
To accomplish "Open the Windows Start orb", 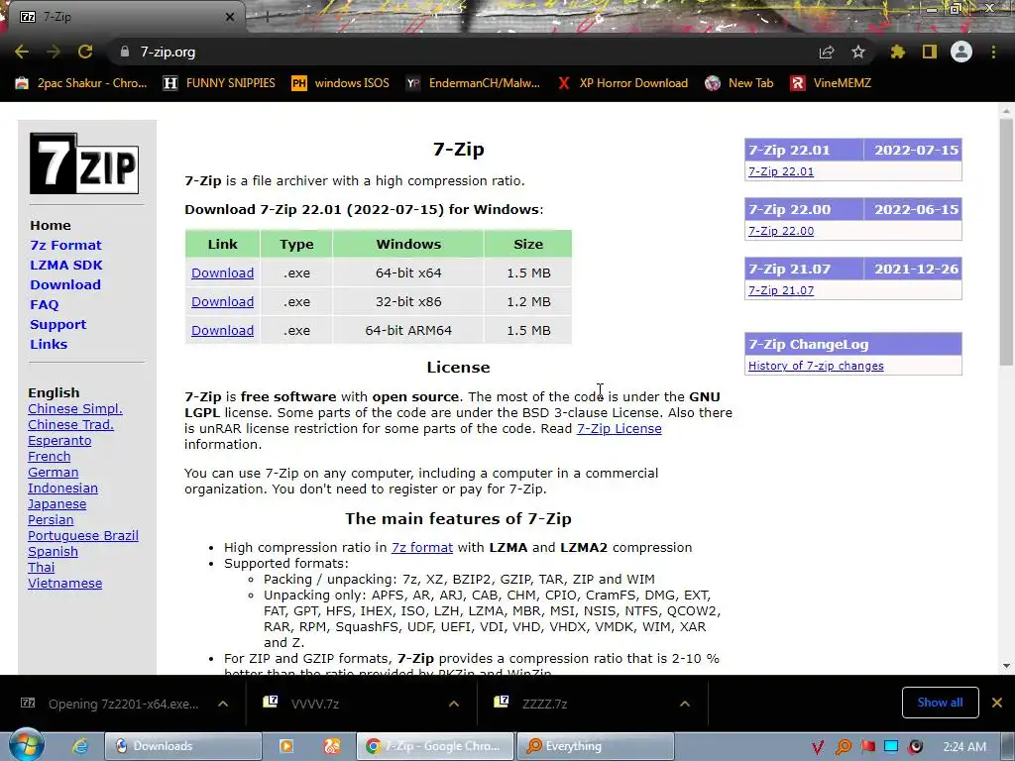I will click(x=27, y=745).
